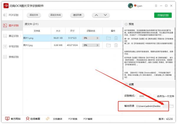The image size is (177, 124).
Task: Browse output directory with ... button
Action: pyautogui.click(x=165, y=106)
